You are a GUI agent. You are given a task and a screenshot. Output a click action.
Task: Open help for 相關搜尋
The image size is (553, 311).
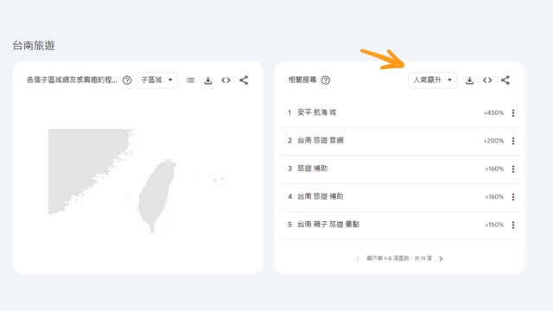326,80
